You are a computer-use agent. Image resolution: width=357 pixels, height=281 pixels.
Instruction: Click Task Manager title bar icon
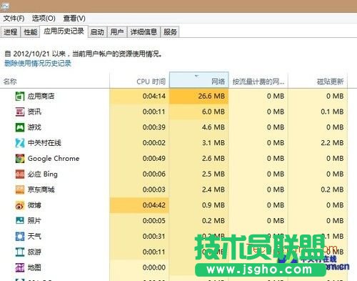pos(5,6)
